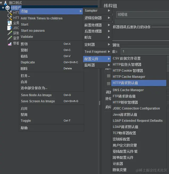Add JDBC Connection Configuration
This screenshot has height=174, width=169.
139,108
